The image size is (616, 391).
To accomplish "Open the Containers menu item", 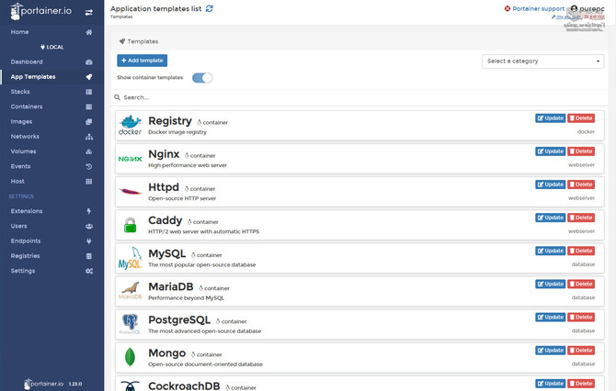I will coord(27,106).
